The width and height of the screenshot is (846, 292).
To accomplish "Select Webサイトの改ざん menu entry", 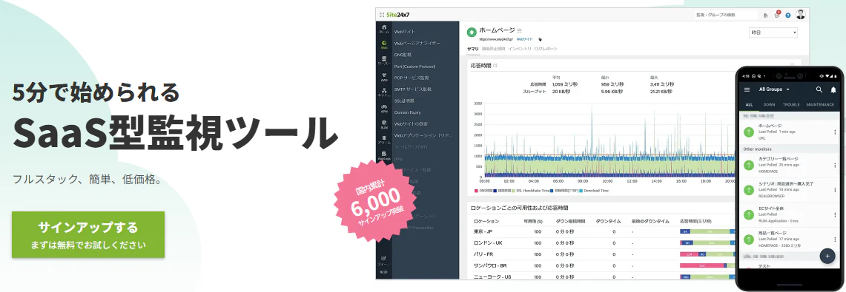I will [411, 123].
